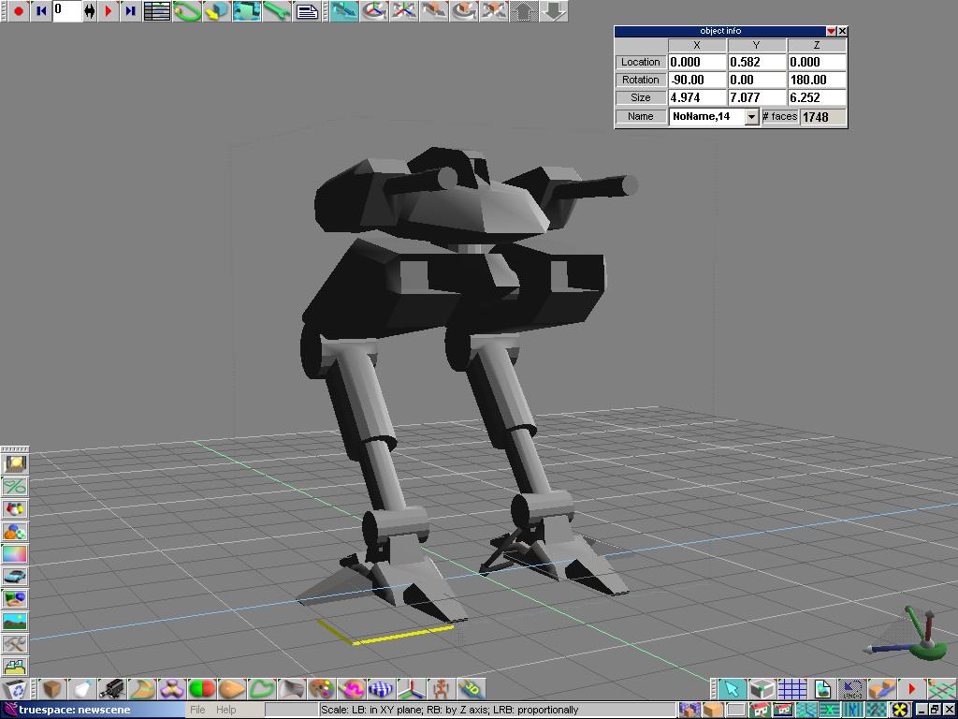Click the green heart spline tool

tap(261, 689)
